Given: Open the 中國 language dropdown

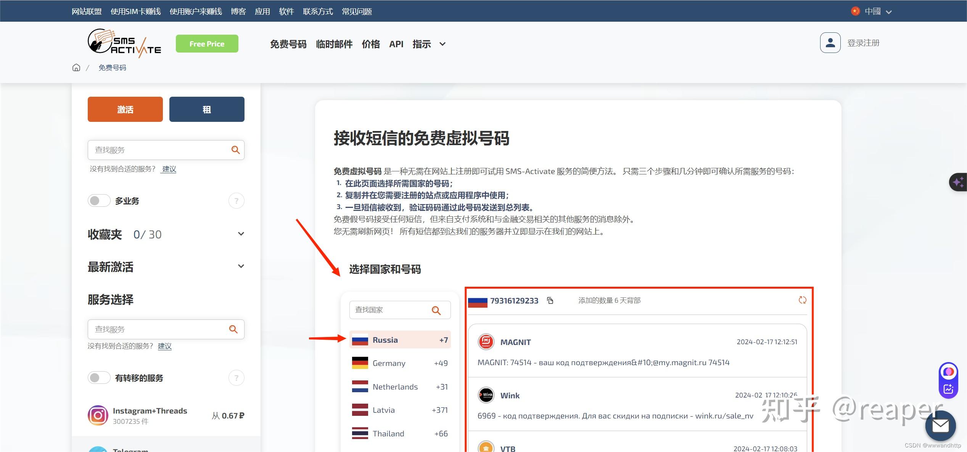Looking at the screenshot, I should pos(872,11).
